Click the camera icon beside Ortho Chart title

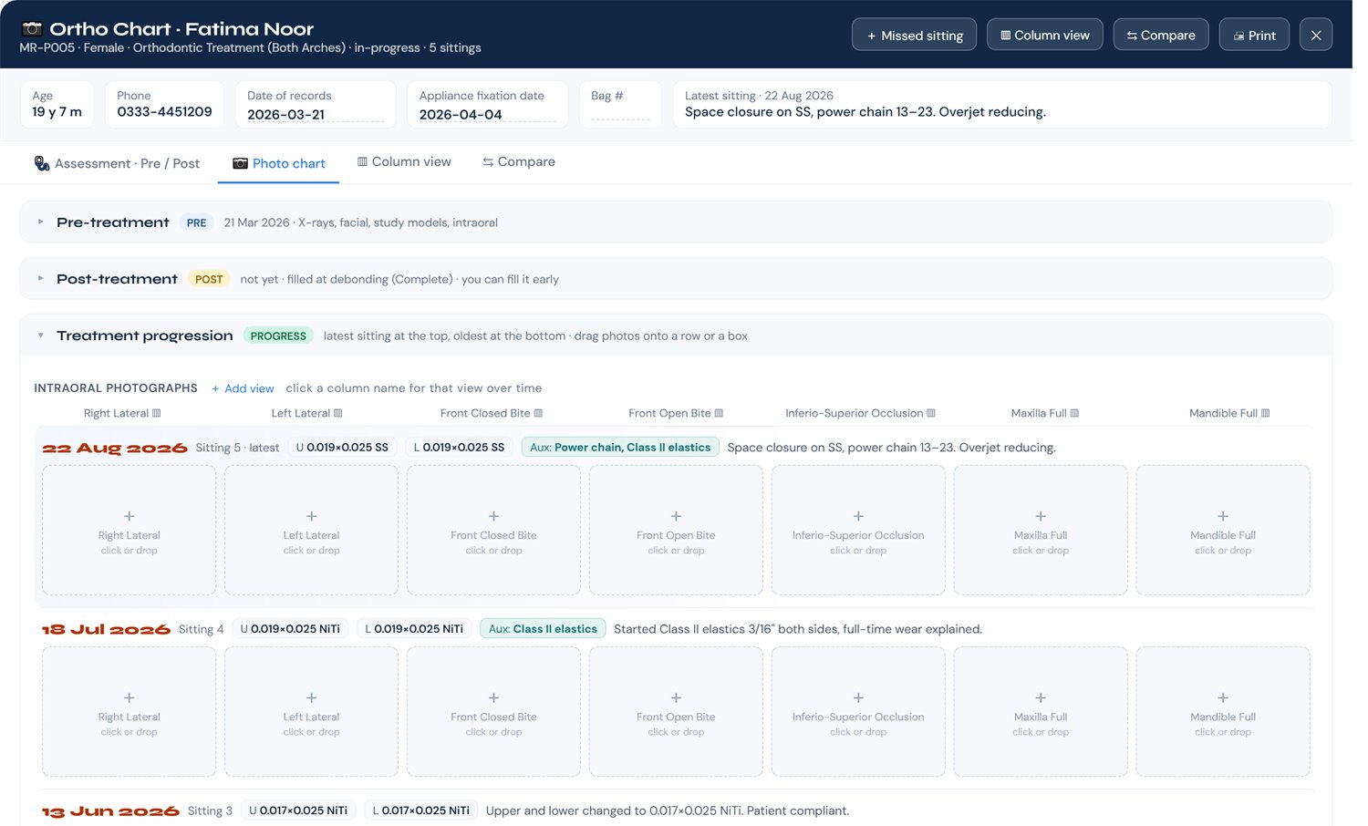click(x=32, y=28)
